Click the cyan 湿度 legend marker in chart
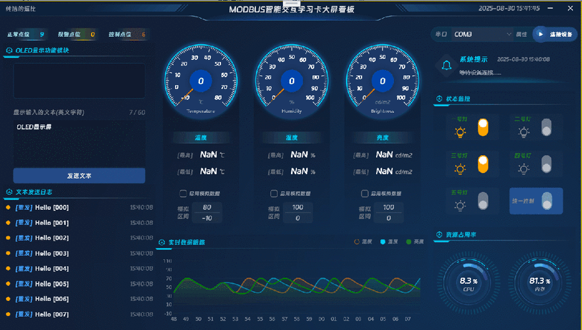582x330 pixels. click(383, 242)
